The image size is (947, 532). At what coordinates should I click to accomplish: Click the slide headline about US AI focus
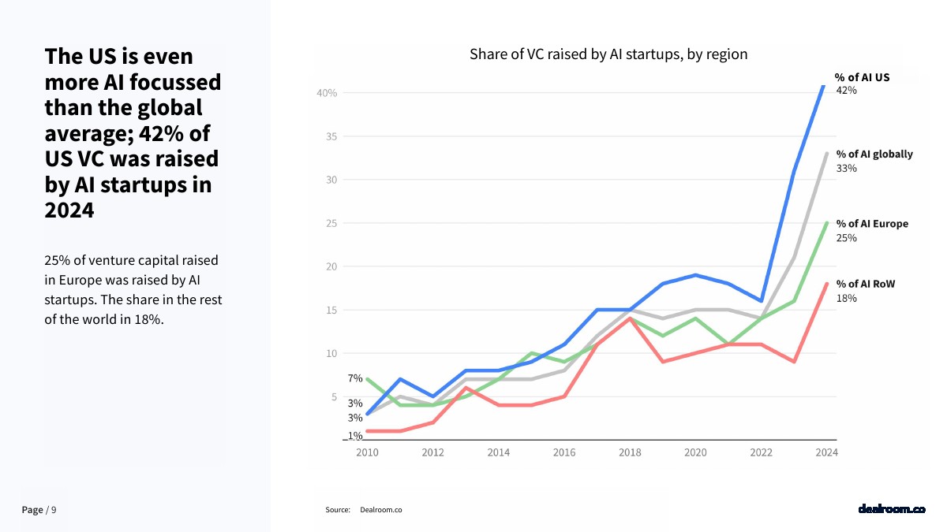(x=133, y=132)
